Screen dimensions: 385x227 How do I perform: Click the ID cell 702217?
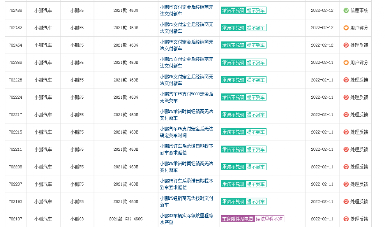[x=15, y=115]
